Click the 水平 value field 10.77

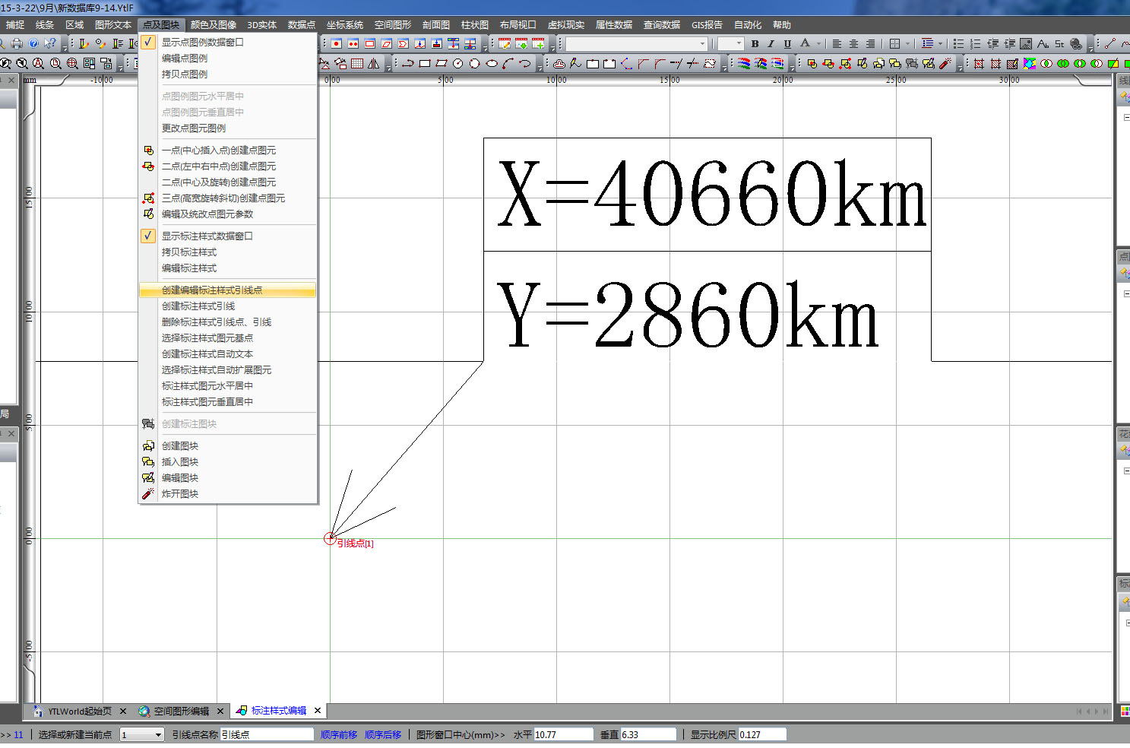[x=563, y=734]
